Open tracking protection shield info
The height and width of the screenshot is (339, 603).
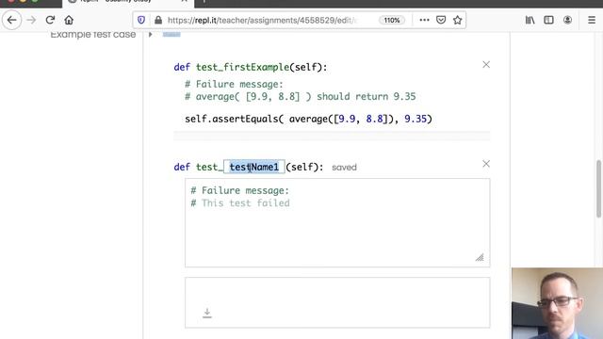pos(141,20)
